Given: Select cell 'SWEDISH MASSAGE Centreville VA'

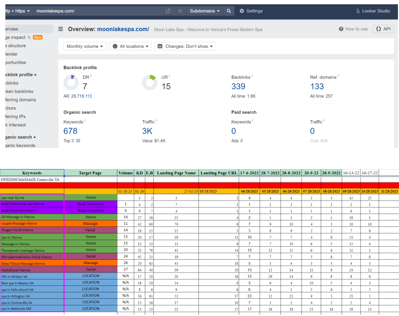Looking at the screenshot, I should pos(32,180).
